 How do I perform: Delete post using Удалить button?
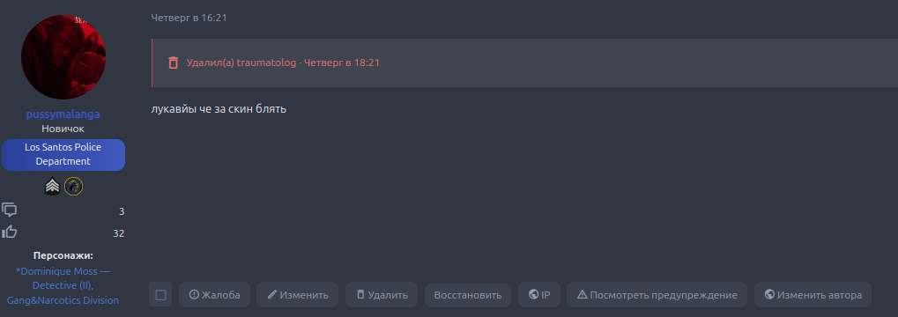click(382, 295)
